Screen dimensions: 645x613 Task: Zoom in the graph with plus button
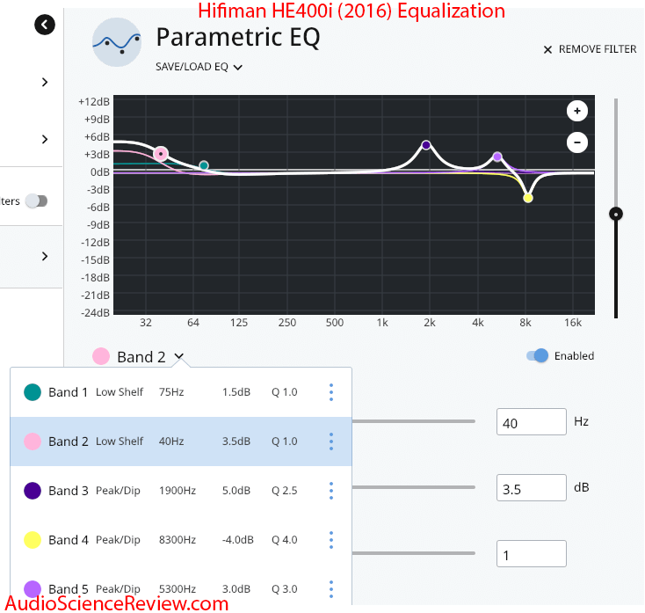click(577, 111)
